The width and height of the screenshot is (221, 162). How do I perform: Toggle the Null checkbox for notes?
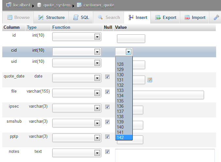coord(108,152)
